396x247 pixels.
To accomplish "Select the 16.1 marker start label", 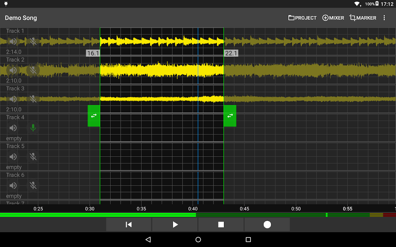I will point(93,53).
